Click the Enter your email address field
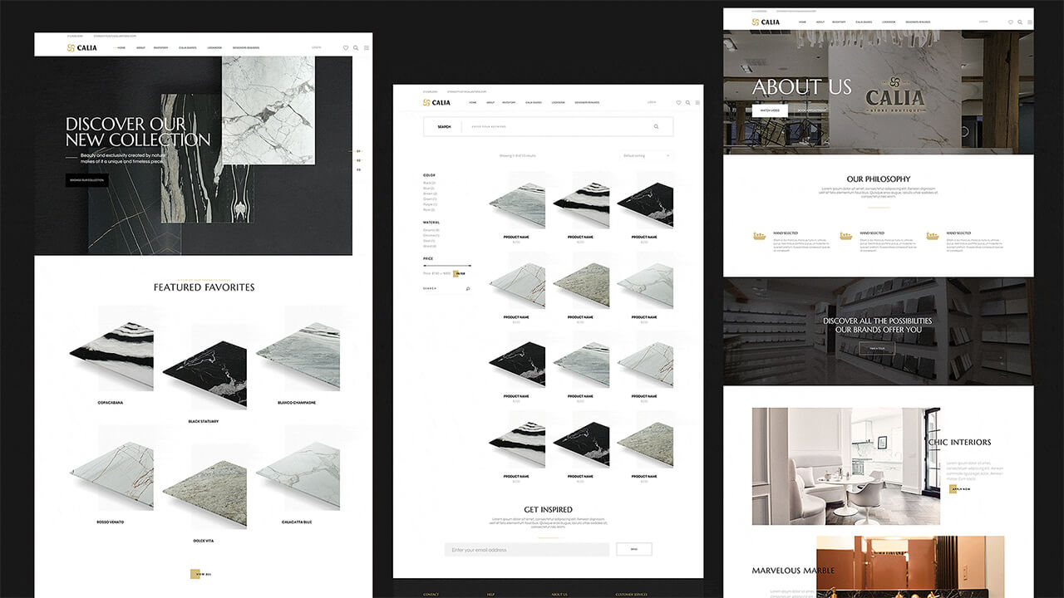1064x598 pixels. (x=527, y=550)
